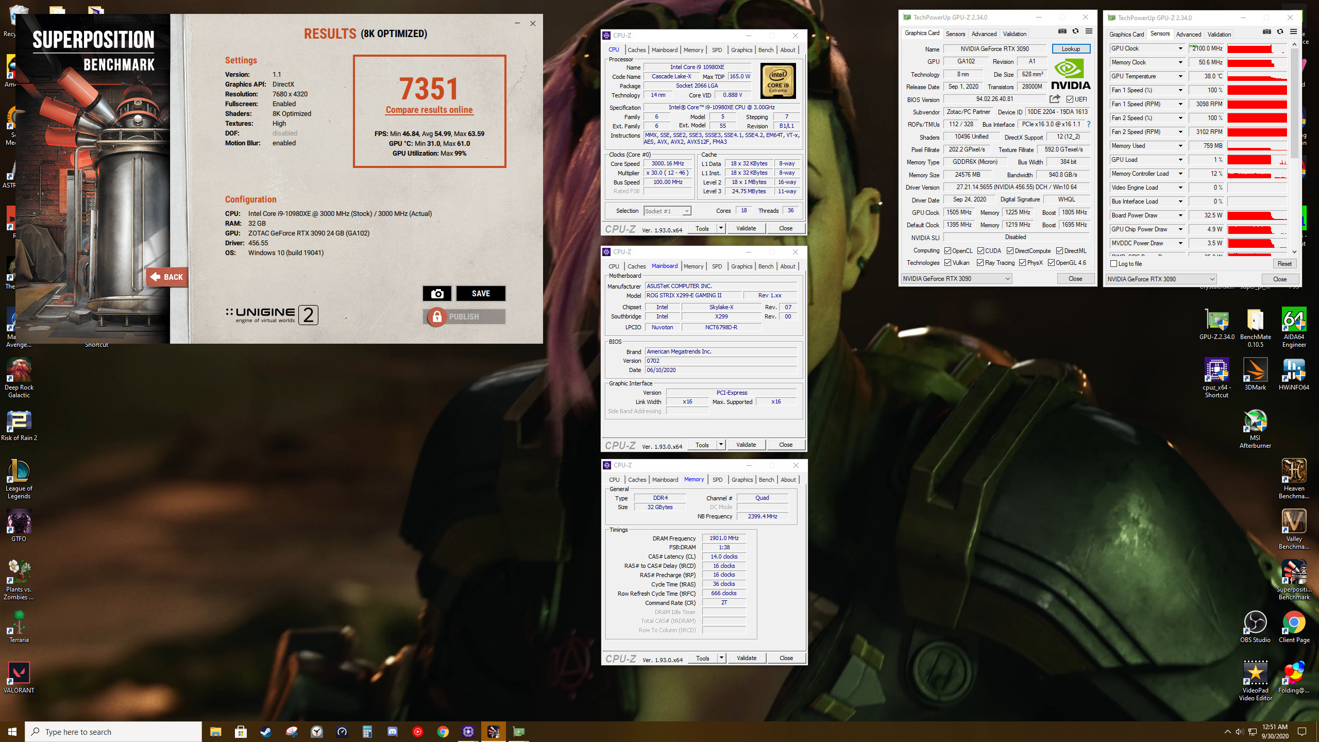Click the Reset button in GPU-Z Sensors
The height and width of the screenshot is (742, 1319).
tap(1284, 264)
